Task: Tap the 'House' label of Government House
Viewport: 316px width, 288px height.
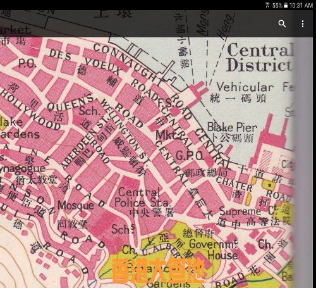Action: pyautogui.click(x=222, y=255)
